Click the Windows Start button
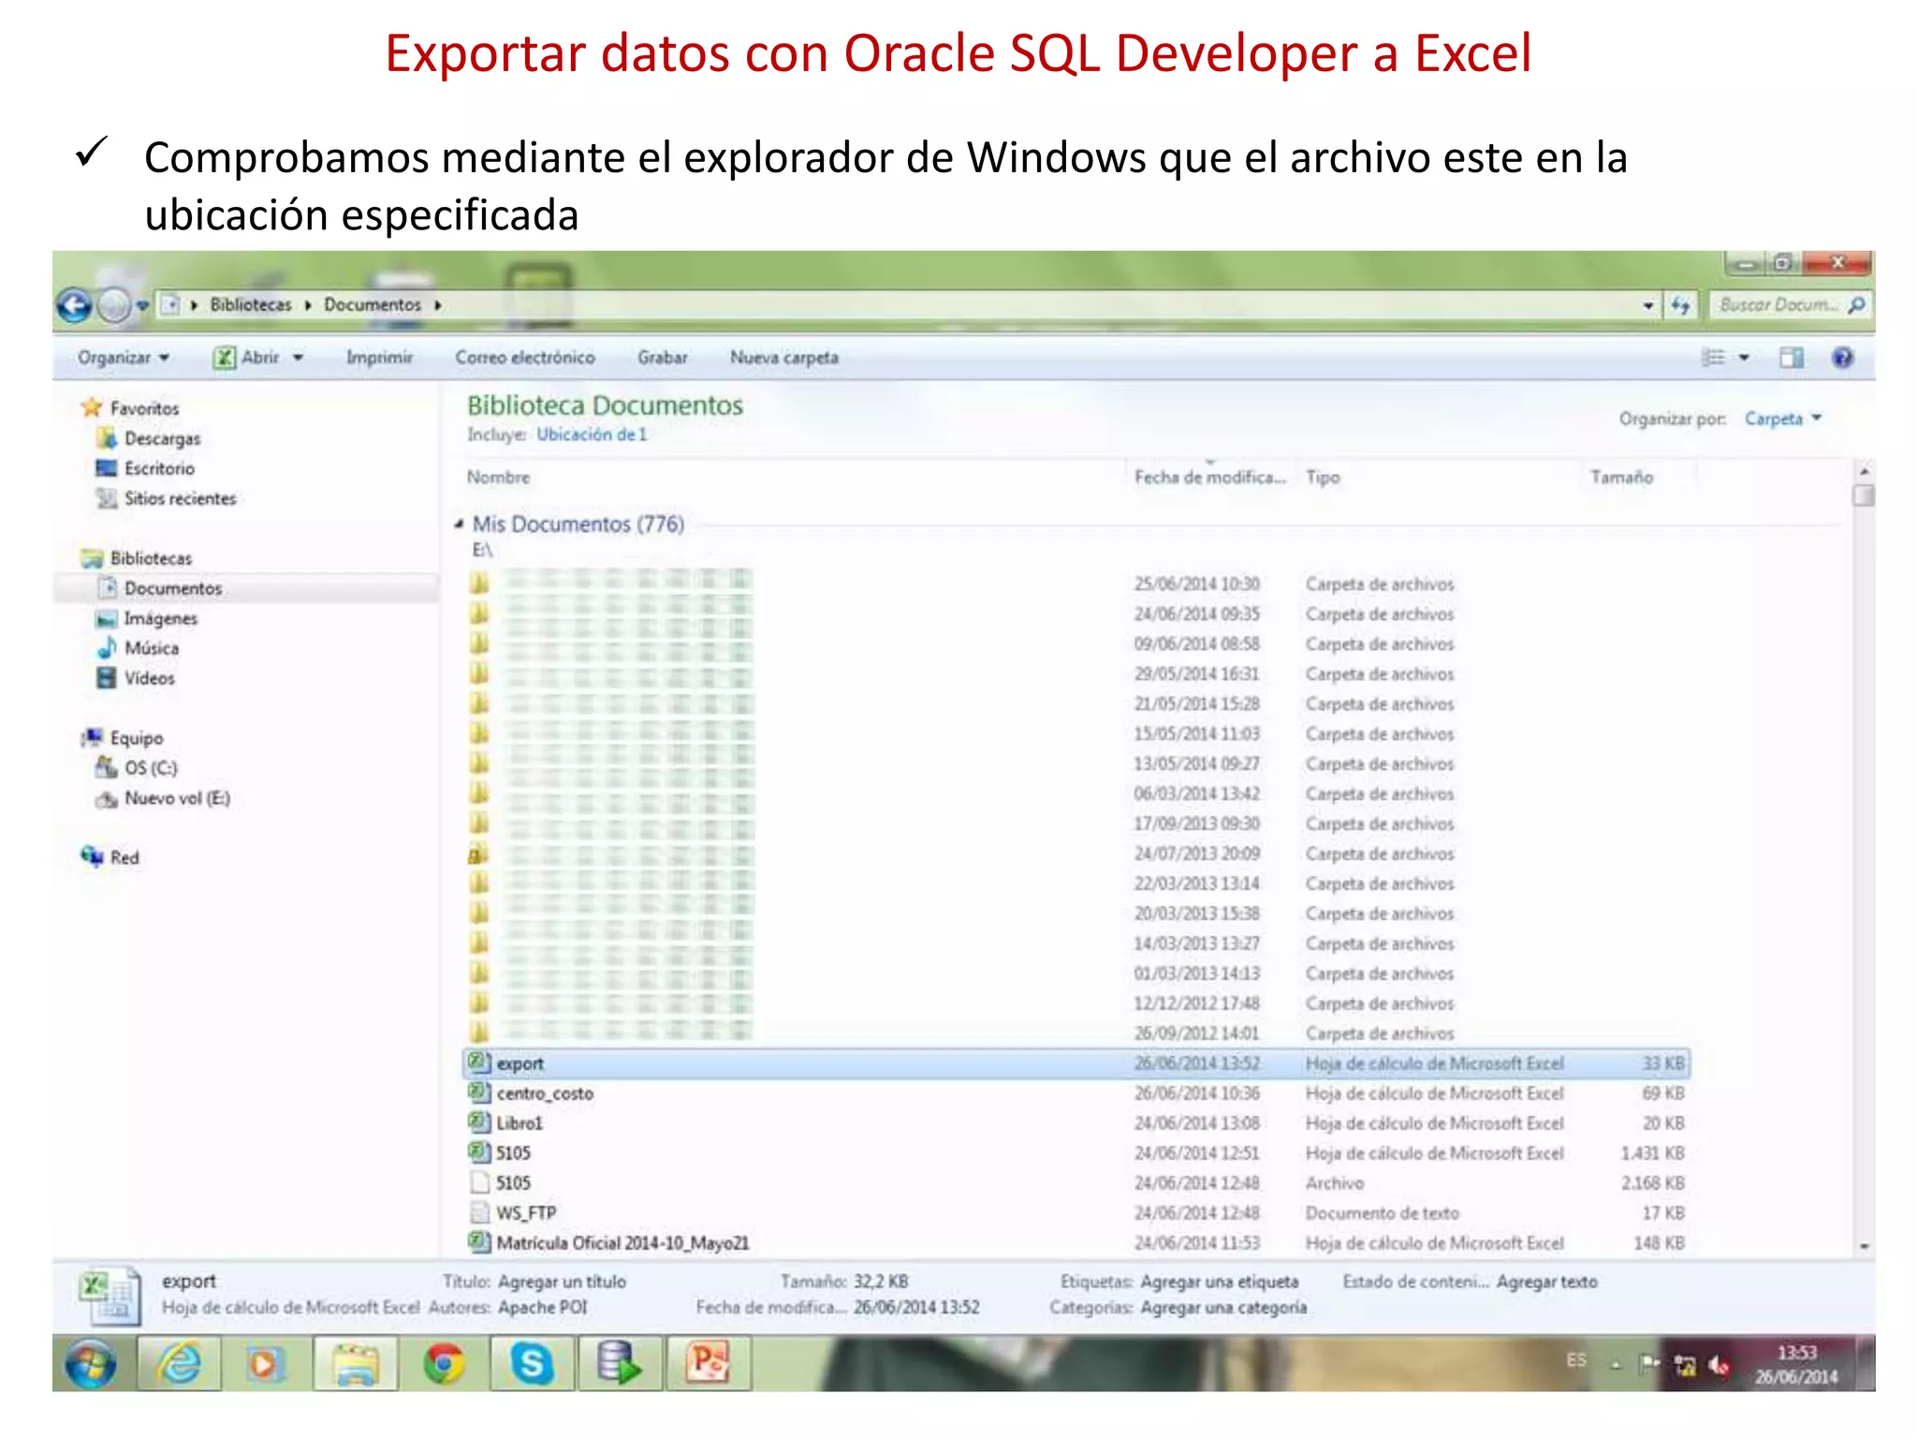 coord(91,1364)
